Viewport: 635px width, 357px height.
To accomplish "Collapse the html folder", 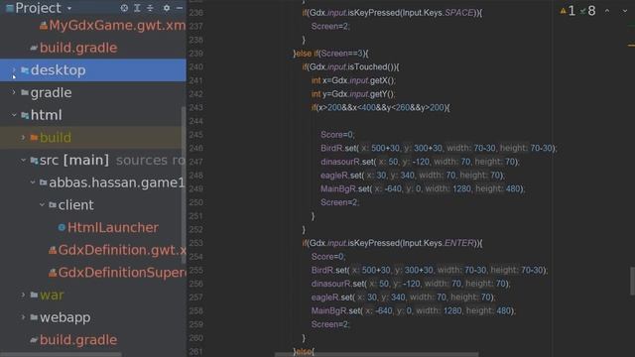I will pos(14,115).
